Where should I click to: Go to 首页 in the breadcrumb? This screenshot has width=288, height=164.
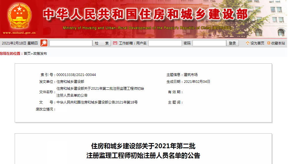[27, 53]
